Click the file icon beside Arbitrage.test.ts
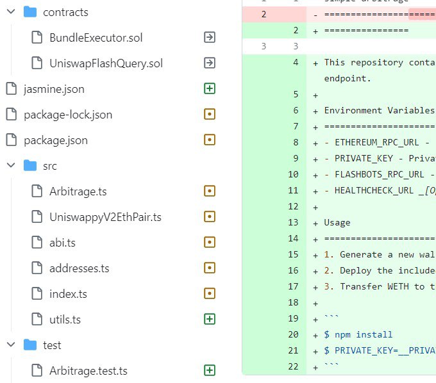The width and height of the screenshot is (436, 383). pos(37,370)
